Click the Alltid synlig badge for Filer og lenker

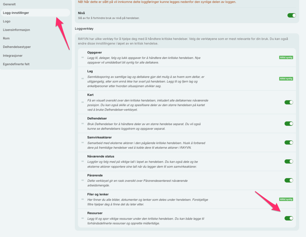coord(286,199)
